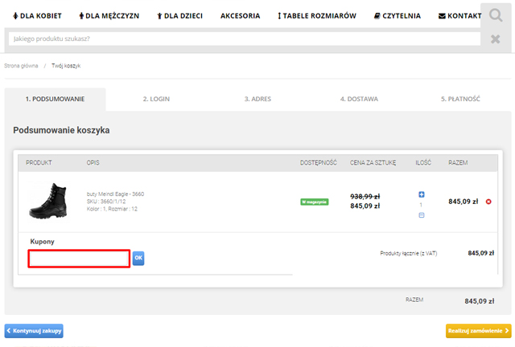Decrease quantity with the minus icon
This screenshot has height=347, width=515.
point(422,215)
